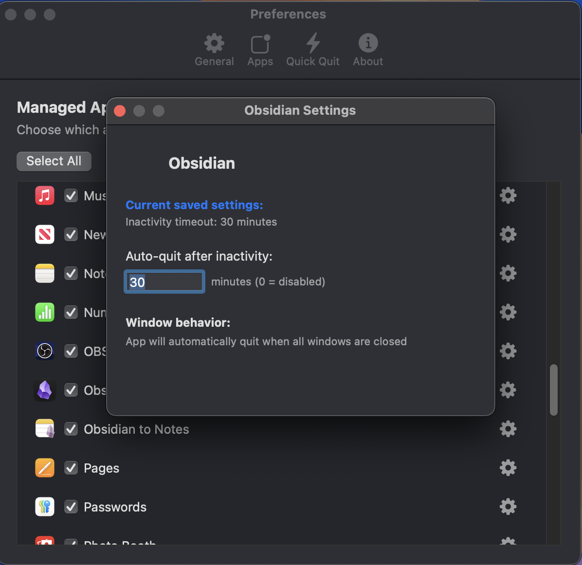Click the apps list vertical scrollbar
This screenshot has height=565, width=582.
(x=553, y=390)
